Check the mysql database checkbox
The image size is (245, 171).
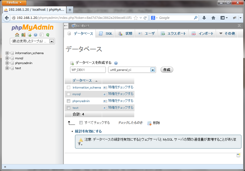pyautogui.click(x=68, y=94)
